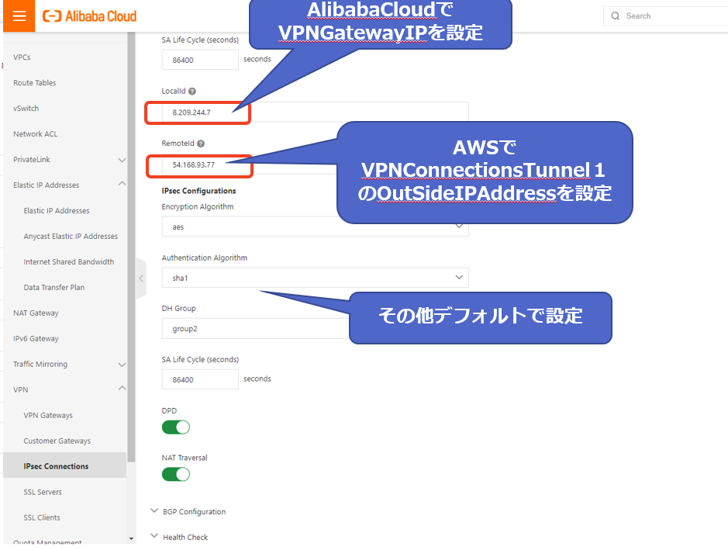Click the IPsec SA Life Cycle field below DH Group
Viewport: 728px width, 550px height.
[200, 379]
